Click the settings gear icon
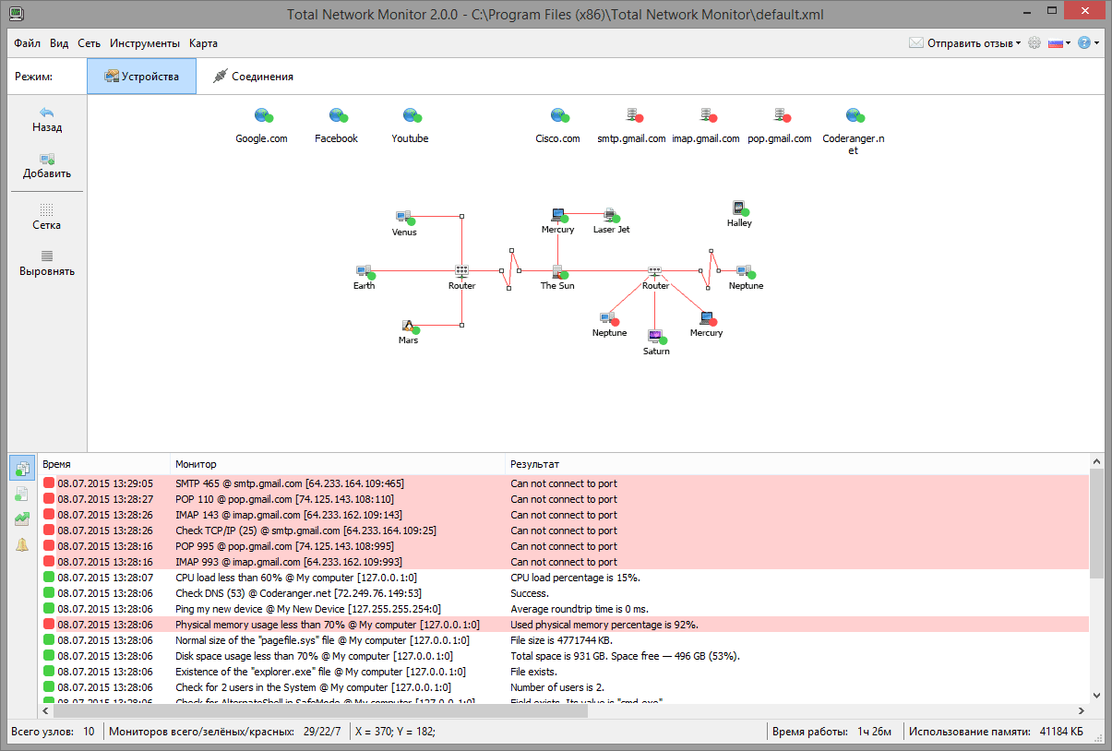This screenshot has height=751, width=1112. [x=1034, y=42]
